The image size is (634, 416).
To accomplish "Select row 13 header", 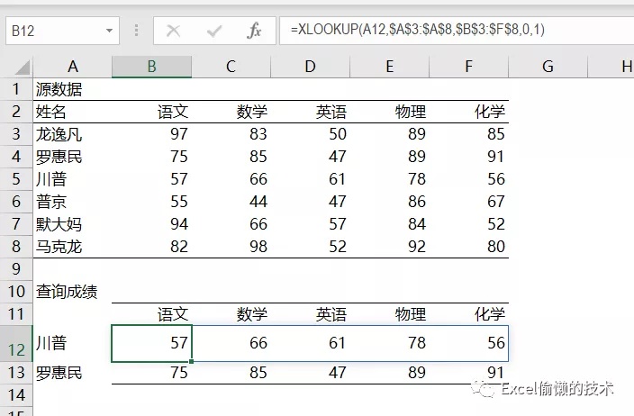I will (16, 373).
